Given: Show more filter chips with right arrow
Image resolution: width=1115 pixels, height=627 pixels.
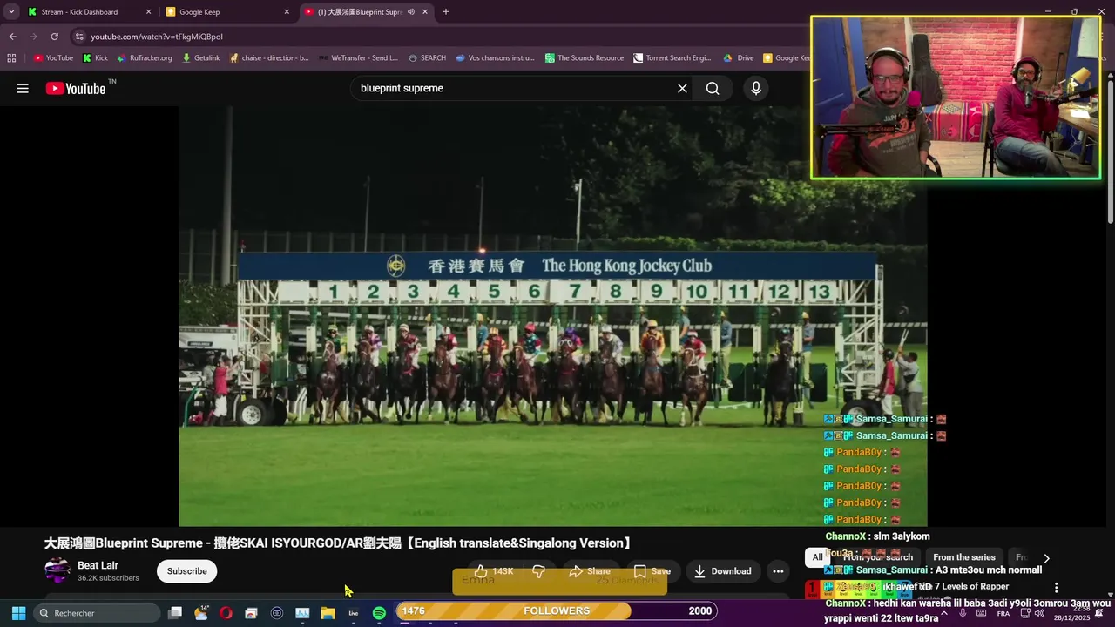Looking at the screenshot, I should click(x=1046, y=558).
